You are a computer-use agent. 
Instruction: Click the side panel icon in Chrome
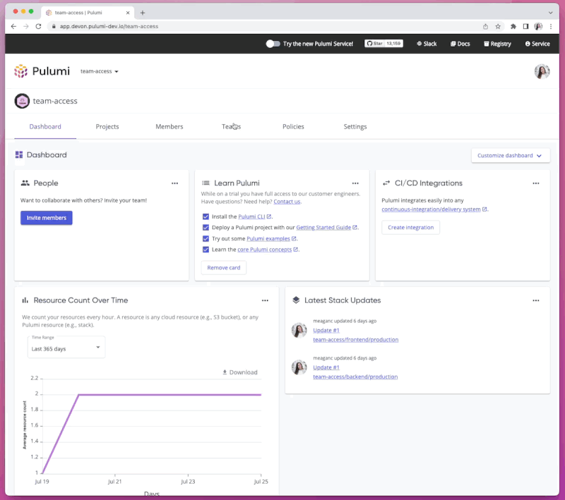click(525, 26)
